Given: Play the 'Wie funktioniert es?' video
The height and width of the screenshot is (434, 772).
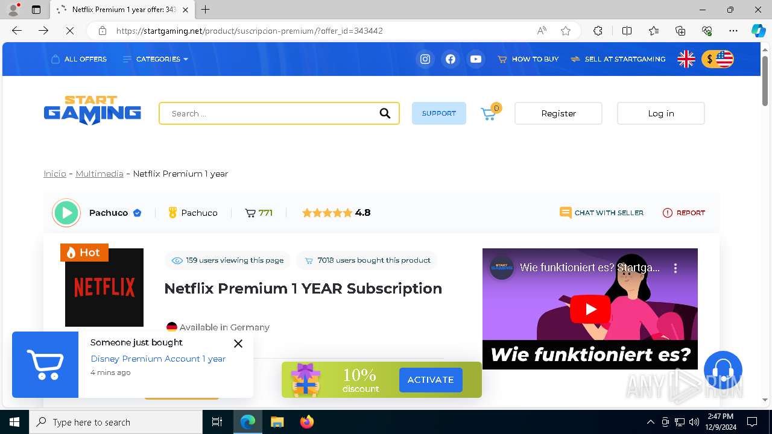Looking at the screenshot, I should [590, 309].
